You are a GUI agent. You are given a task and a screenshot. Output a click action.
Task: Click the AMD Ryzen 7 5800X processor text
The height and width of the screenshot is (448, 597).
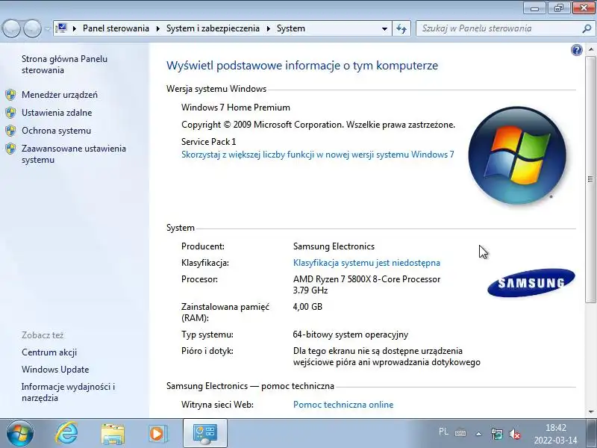coord(366,284)
